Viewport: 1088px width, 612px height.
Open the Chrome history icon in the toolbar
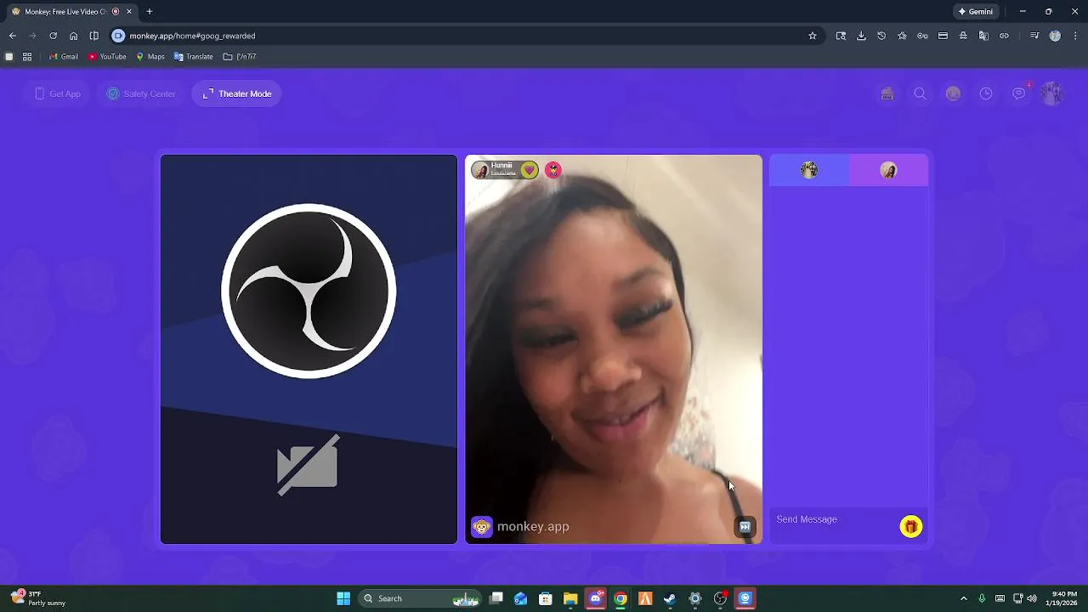pos(881,36)
